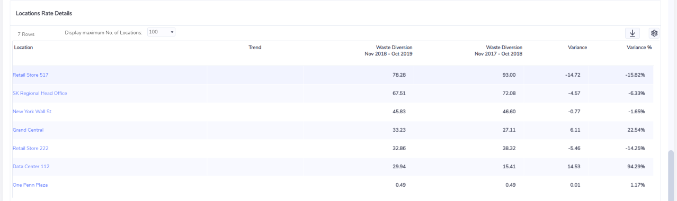Sort by Variance % column header
The image size is (677, 201).
point(639,48)
